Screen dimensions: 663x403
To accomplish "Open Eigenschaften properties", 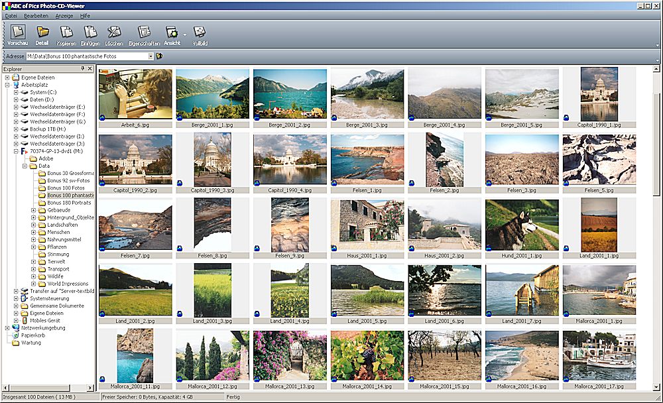I will point(144,34).
